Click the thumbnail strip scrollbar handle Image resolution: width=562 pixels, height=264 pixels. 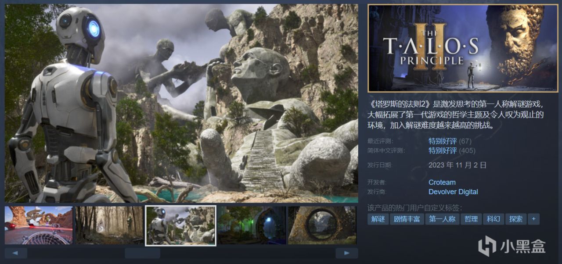pyautogui.click(x=142, y=253)
